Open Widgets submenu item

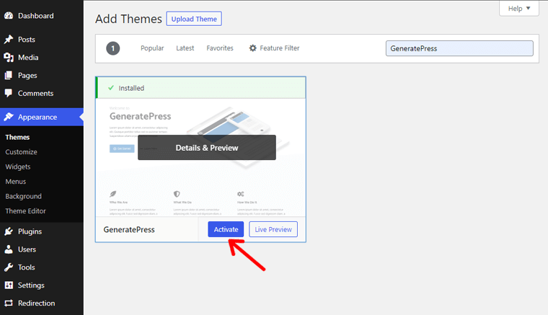point(18,167)
